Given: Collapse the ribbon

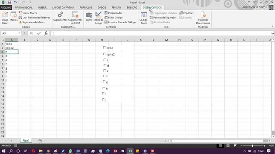Looking at the screenshot, I should (x=272, y=27).
